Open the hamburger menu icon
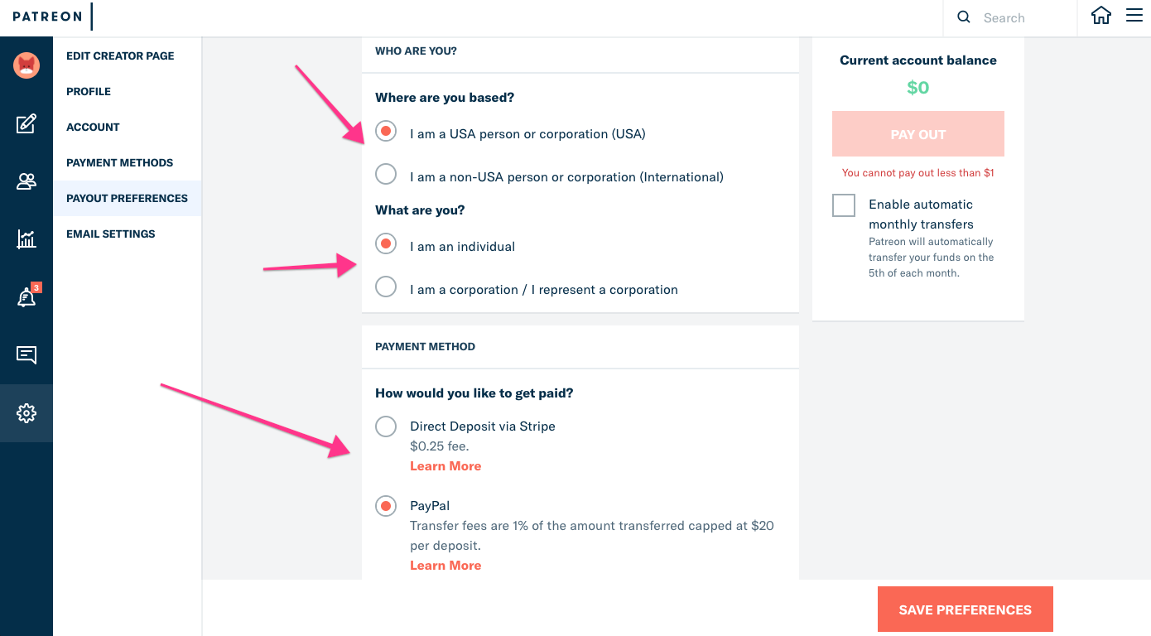 pos(1134,17)
